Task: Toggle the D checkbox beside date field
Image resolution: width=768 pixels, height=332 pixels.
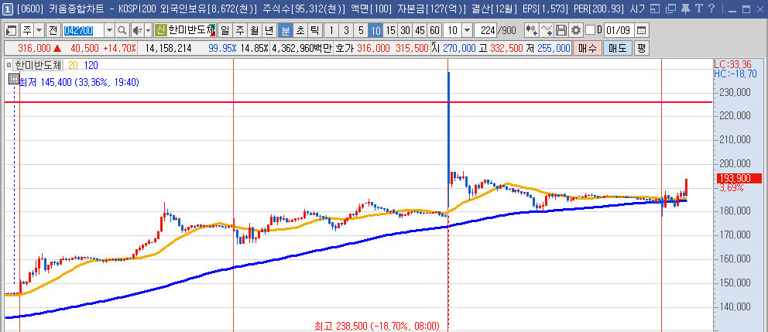Action: click(590, 30)
